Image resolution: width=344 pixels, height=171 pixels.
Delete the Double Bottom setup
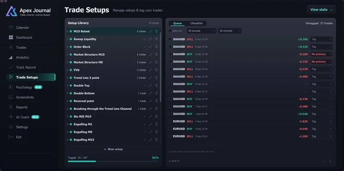[x=157, y=93]
